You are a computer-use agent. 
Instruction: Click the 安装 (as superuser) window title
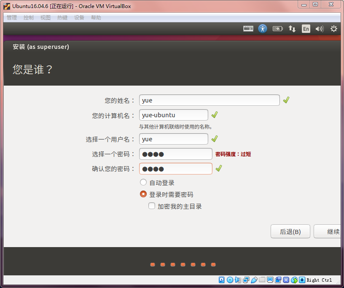click(x=41, y=47)
